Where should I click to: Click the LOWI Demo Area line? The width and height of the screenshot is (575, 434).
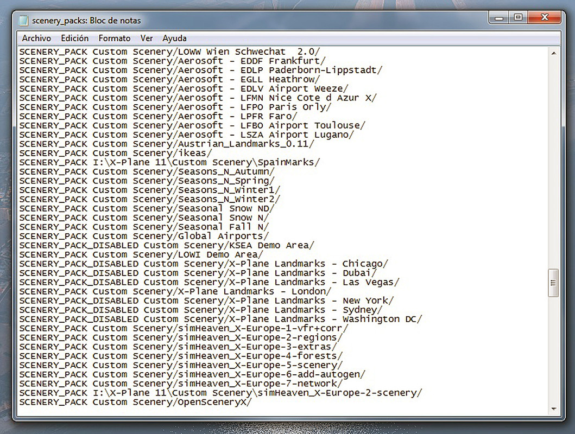(141, 254)
